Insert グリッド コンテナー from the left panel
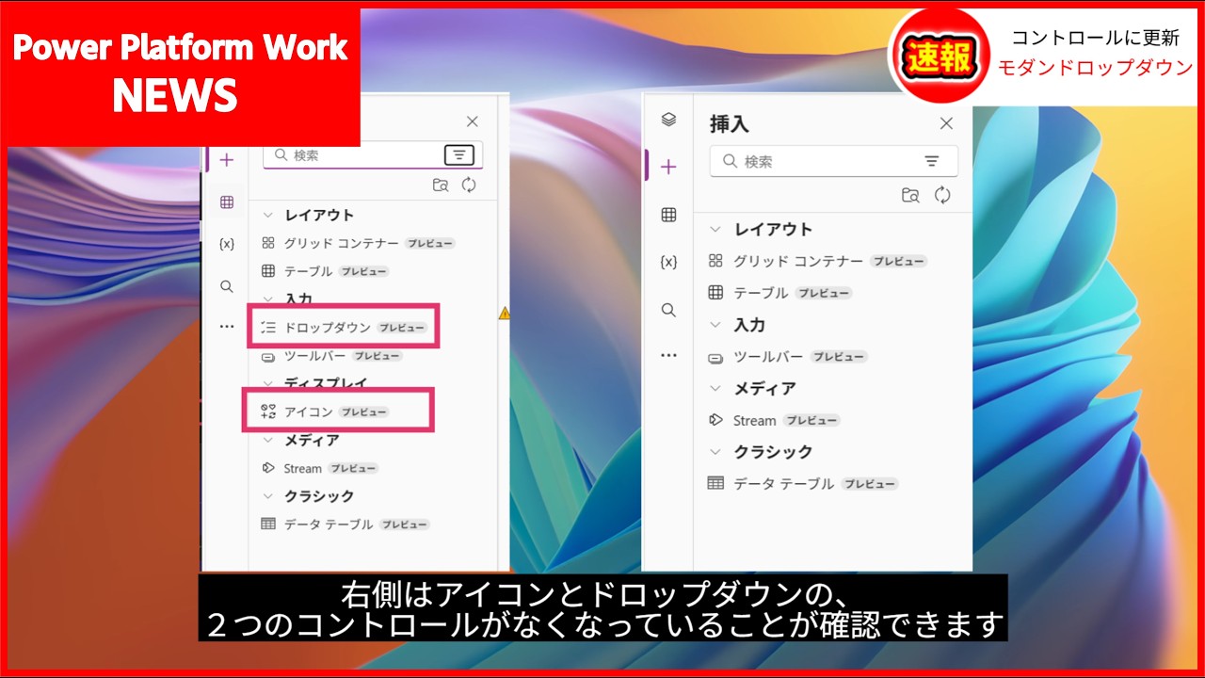The image size is (1205, 678). pos(358,243)
